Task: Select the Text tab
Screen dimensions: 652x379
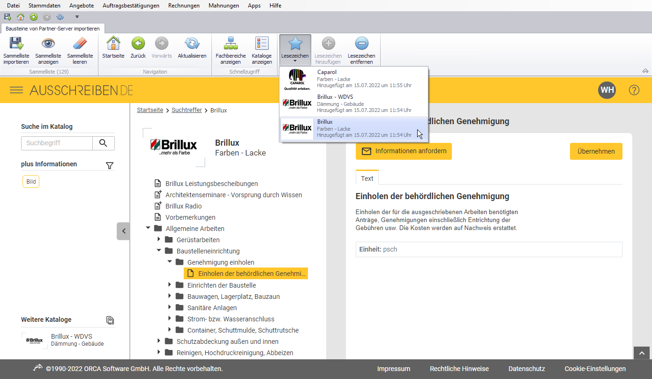Action: tap(367, 178)
